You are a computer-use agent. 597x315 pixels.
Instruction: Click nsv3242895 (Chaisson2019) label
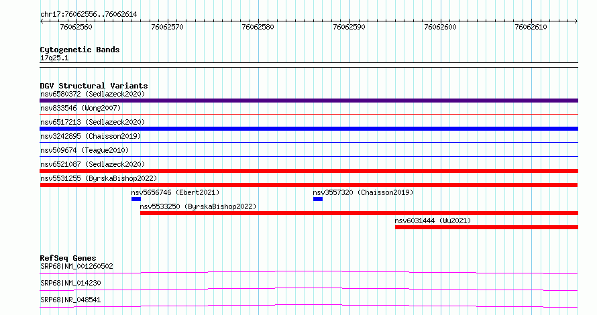pyautogui.click(x=91, y=136)
